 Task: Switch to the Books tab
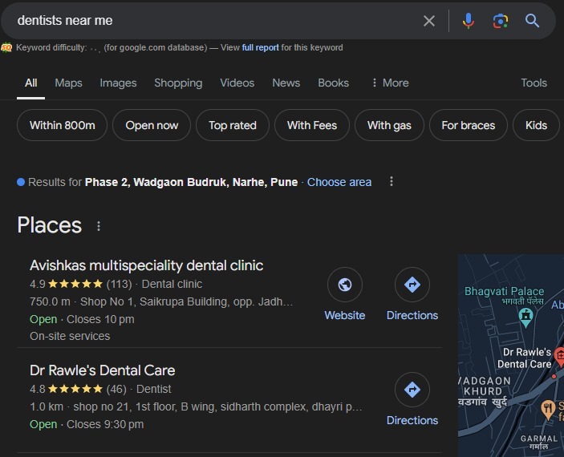[333, 83]
